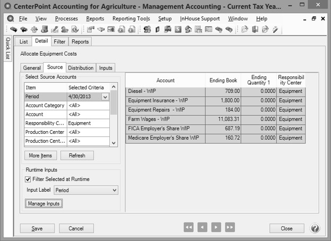The width and height of the screenshot is (331, 241).
Task: Click the magic wand toolbar icon
Action: pyautogui.click(x=275, y=29)
